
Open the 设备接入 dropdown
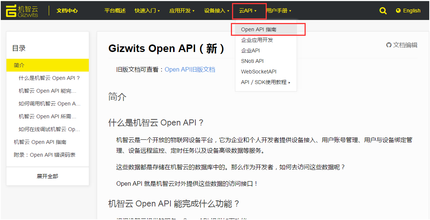coord(216,11)
